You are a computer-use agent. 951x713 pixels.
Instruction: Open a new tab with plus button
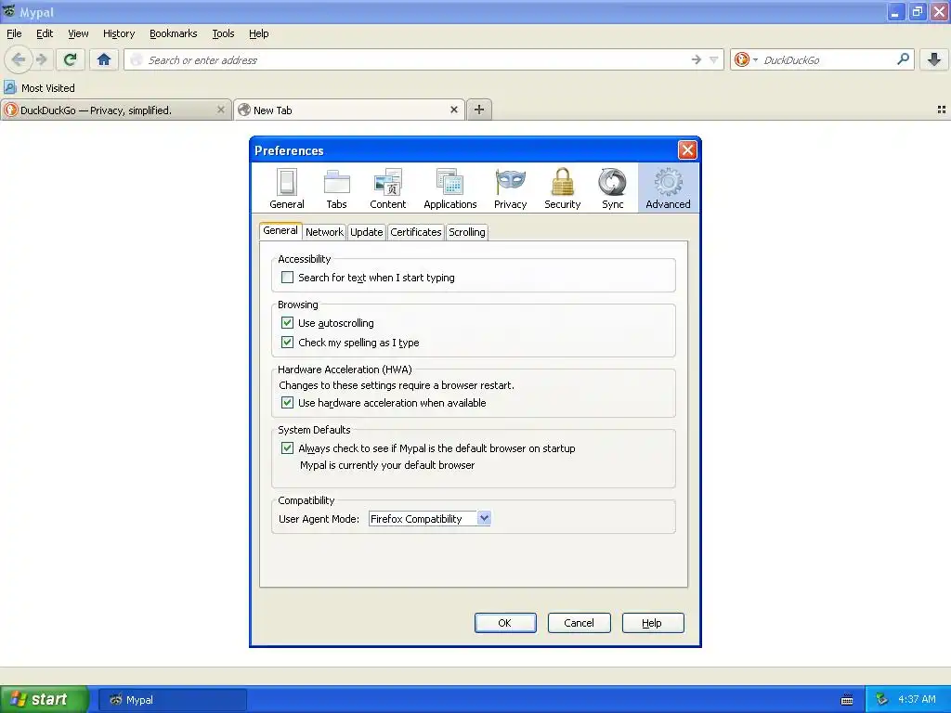click(x=479, y=110)
